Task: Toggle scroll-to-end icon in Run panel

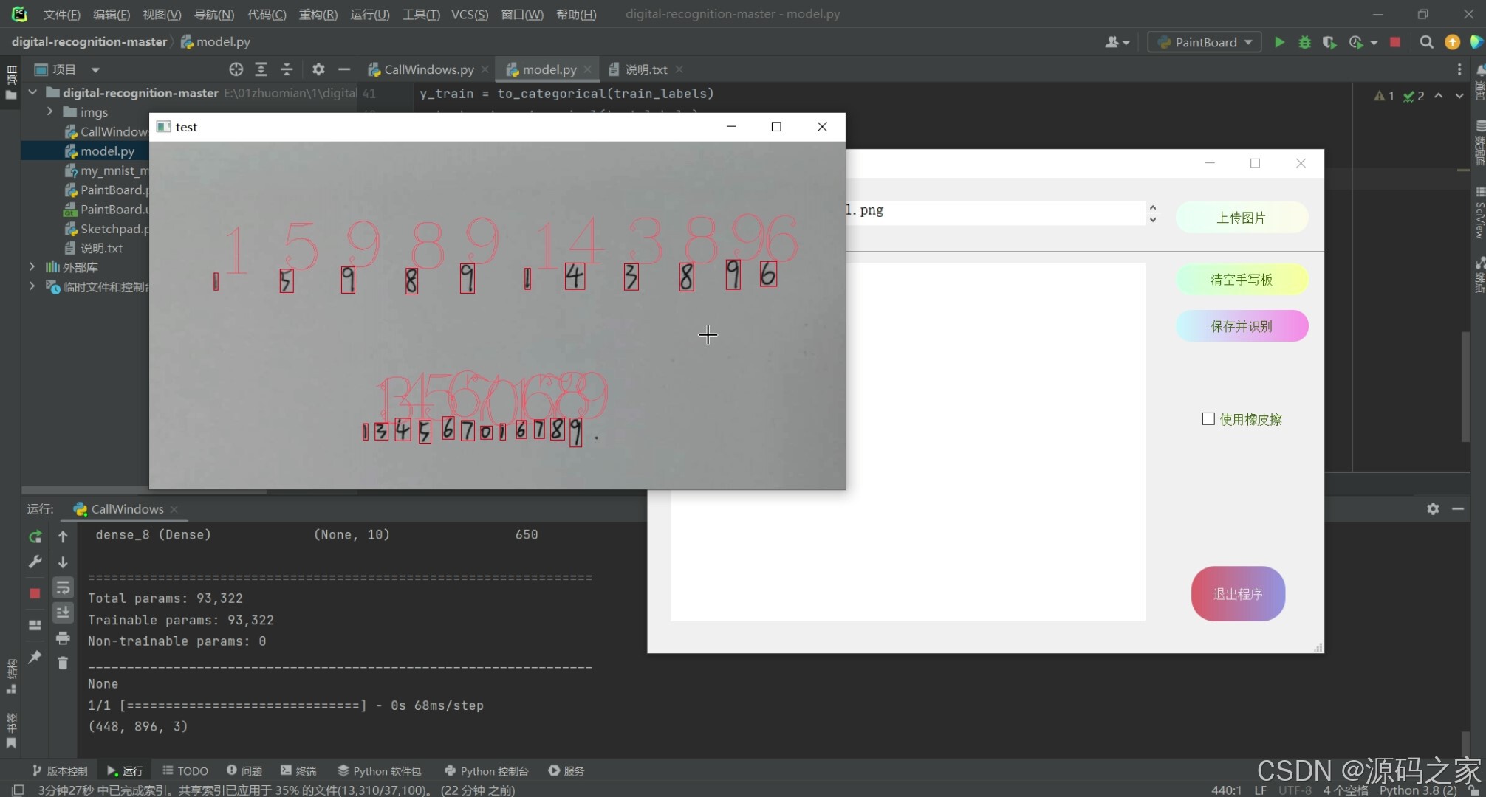Action: 63,613
